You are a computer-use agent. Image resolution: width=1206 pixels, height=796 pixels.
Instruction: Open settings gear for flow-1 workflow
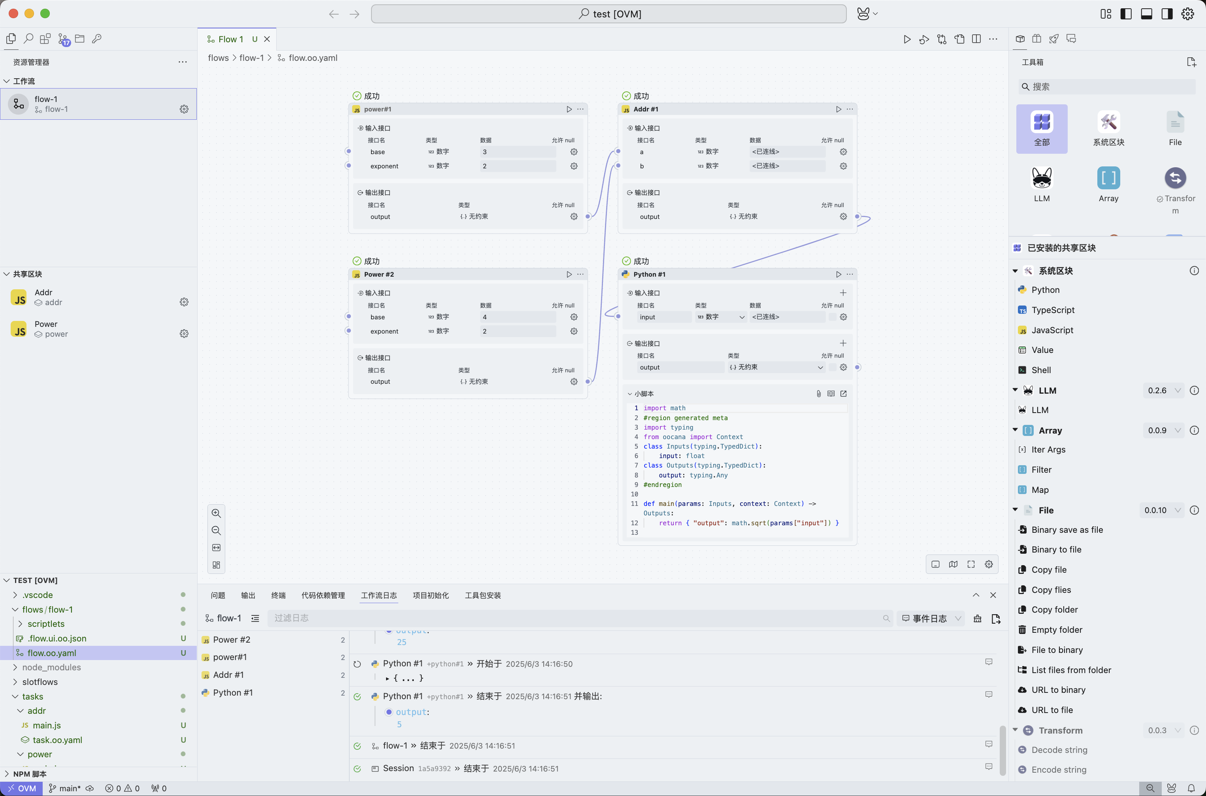point(184,109)
